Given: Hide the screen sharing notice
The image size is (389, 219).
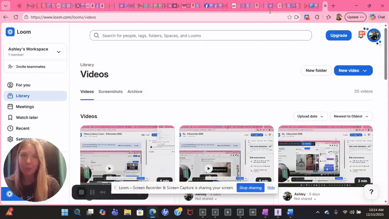Looking at the screenshot, I should pos(271,188).
